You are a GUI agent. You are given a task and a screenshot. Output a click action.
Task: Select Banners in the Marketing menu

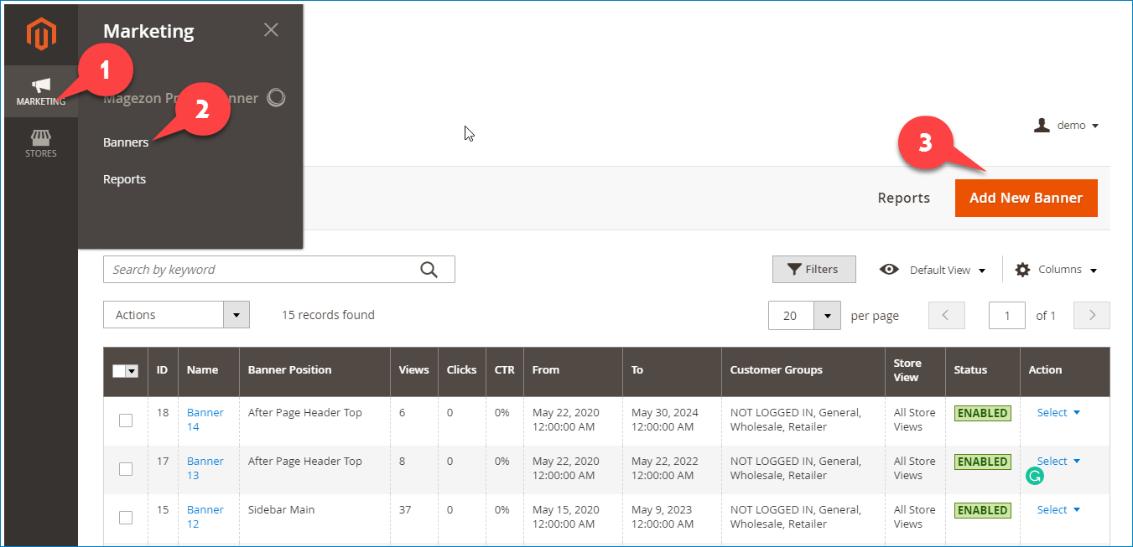coord(126,142)
